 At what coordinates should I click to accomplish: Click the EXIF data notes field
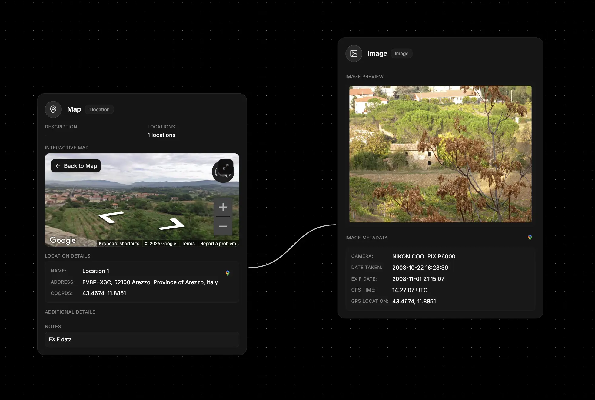(142, 339)
